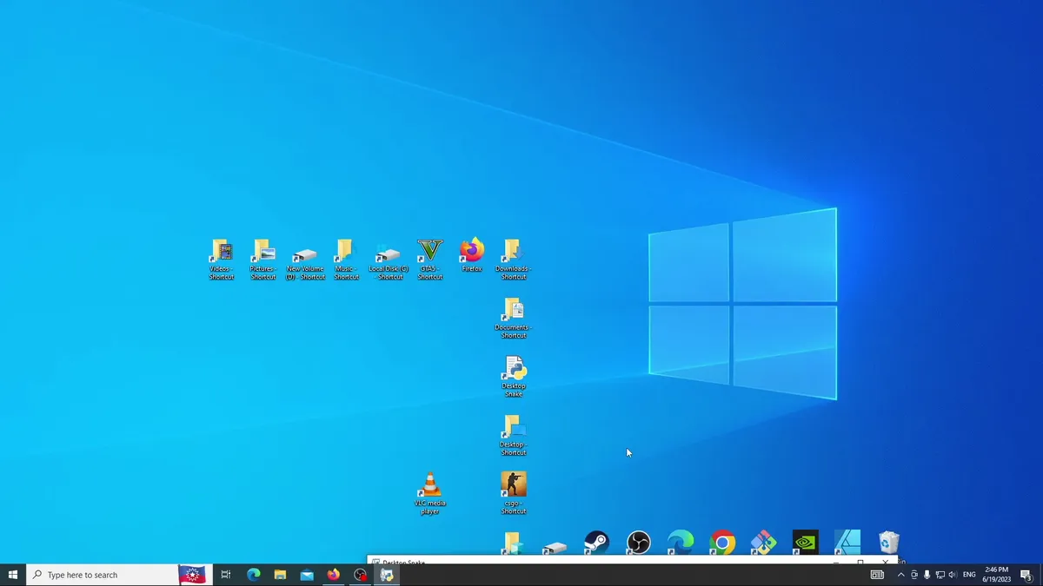Image resolution: width=1043 pixels, height=586 pixels.
Task: Select the Firefox desktop icon
Action: (x=472, y=255)
